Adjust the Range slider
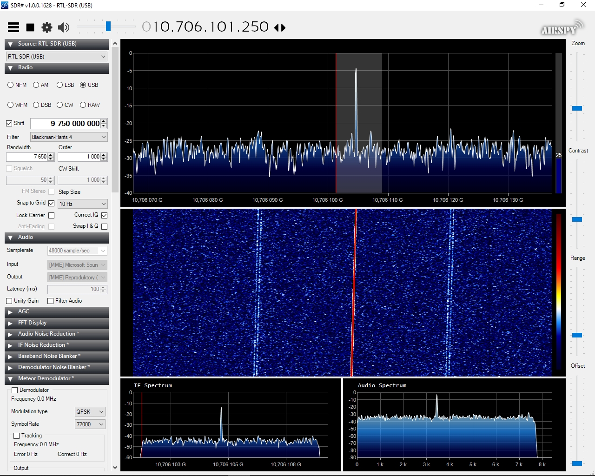Screen dimensions: 595x476 pos(577,335)
